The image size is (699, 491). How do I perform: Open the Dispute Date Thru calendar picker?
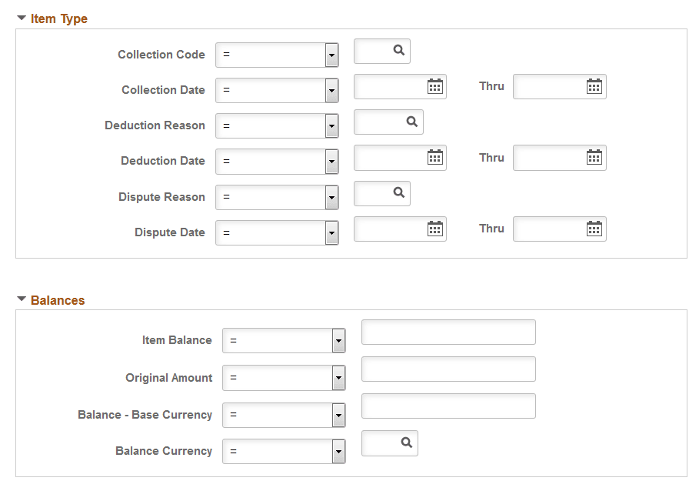click(x=594, y=228)
